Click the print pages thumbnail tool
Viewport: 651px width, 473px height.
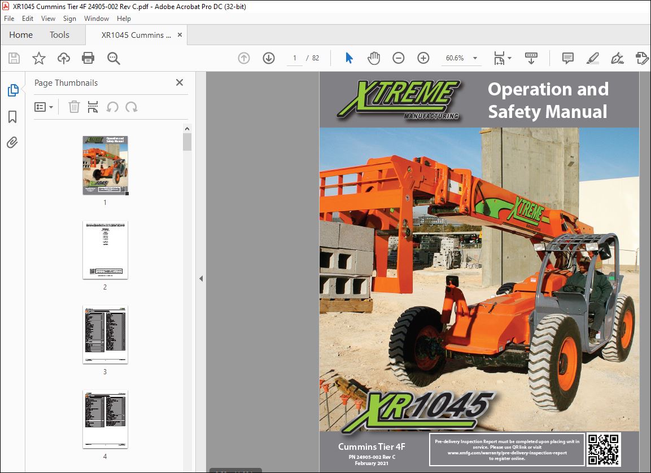93,107
